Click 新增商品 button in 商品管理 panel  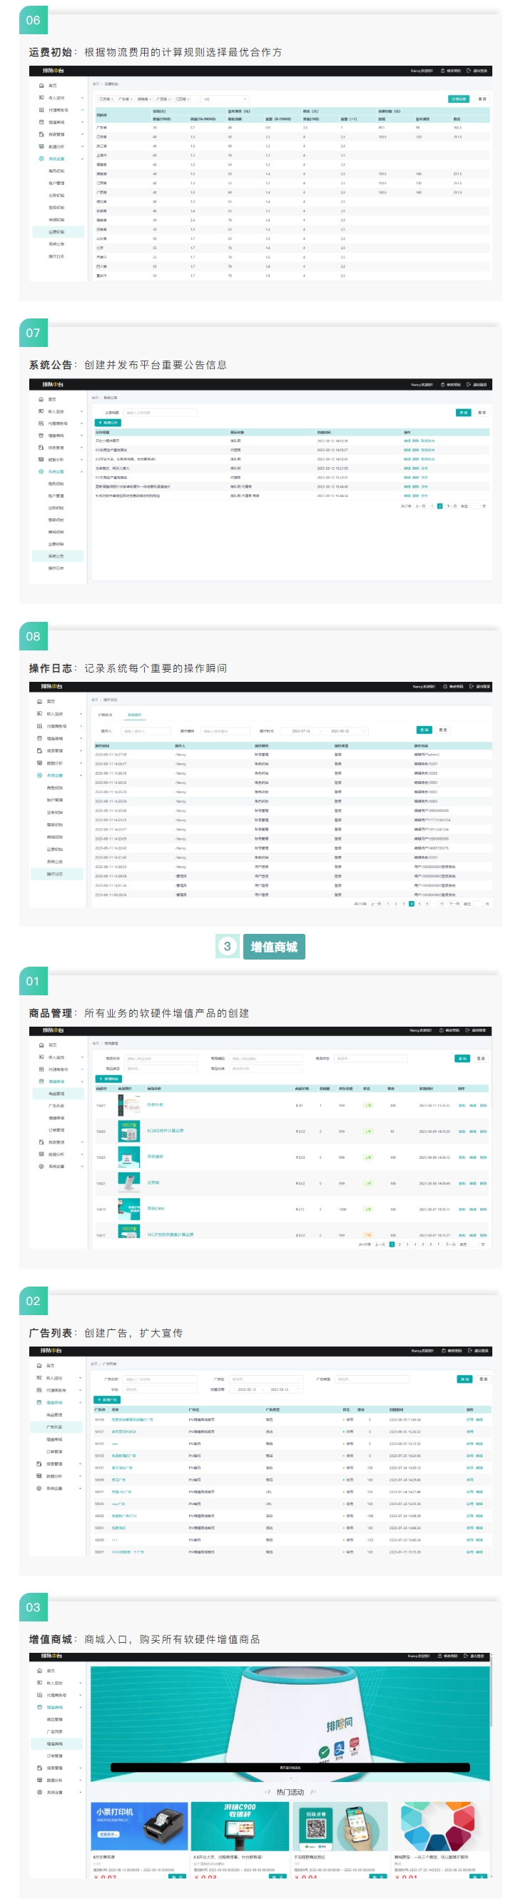click(x=109, y=1079)
